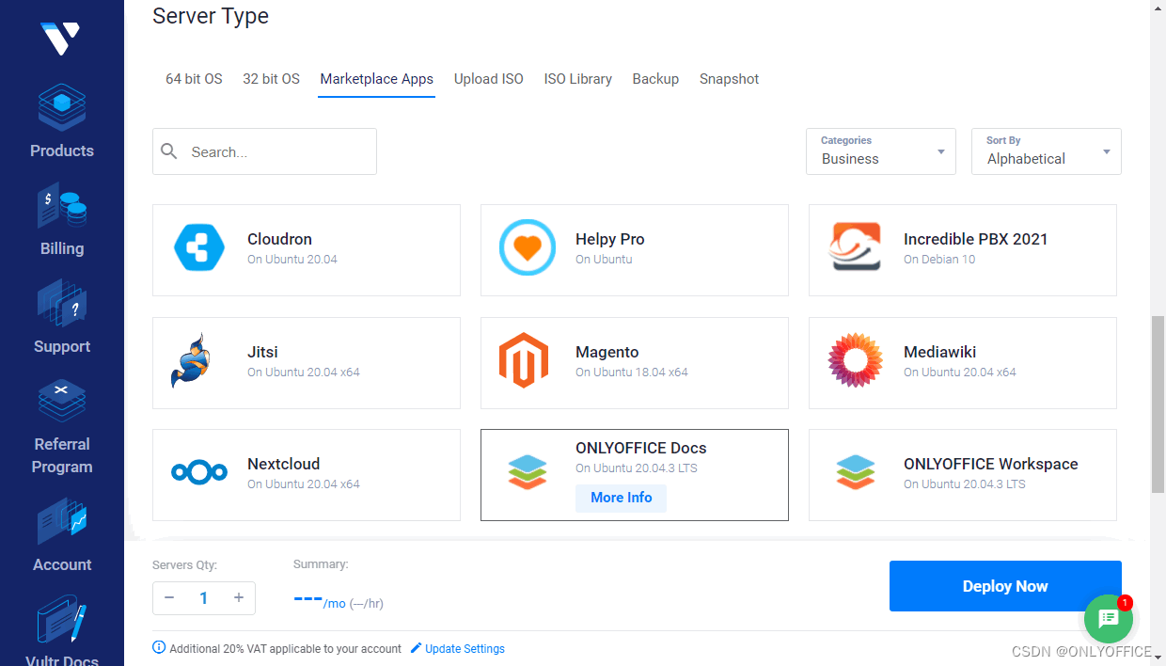This screenshot has height=666, width=1166.
Task: Switch to the 64 bit OS tab
Action: coord(194,79)
